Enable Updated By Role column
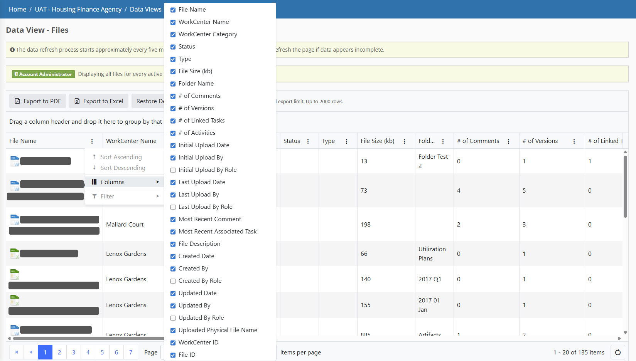 pyautogui.click(x=173, y=318)
